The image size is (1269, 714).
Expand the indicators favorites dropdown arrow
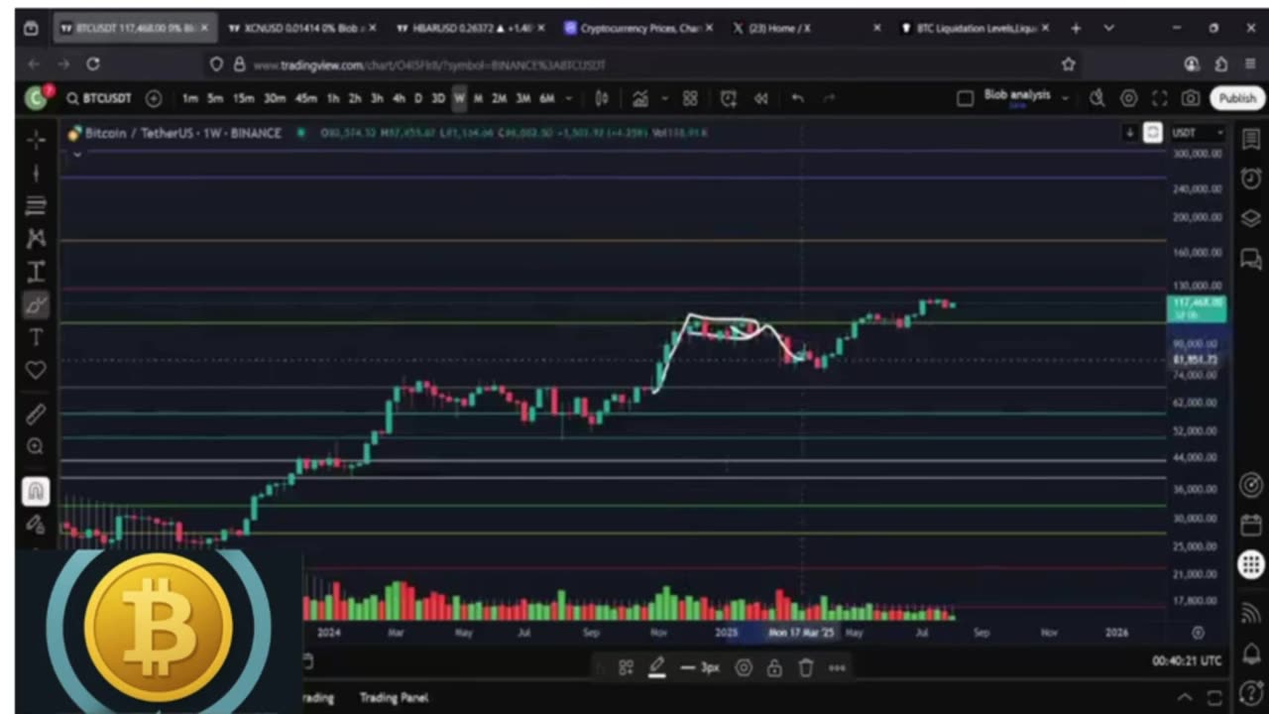(664, 98)
